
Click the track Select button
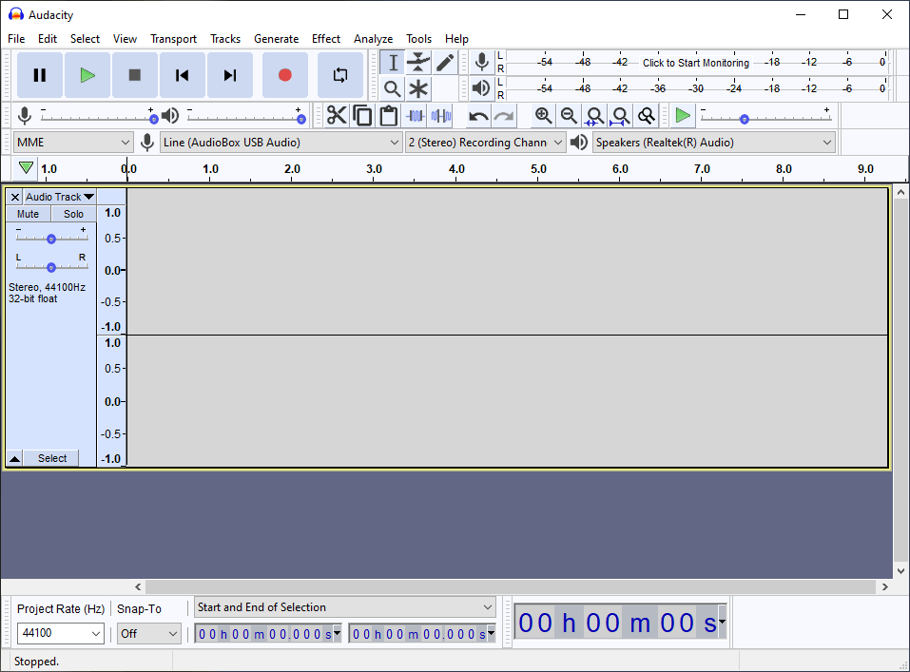point(52,458)
